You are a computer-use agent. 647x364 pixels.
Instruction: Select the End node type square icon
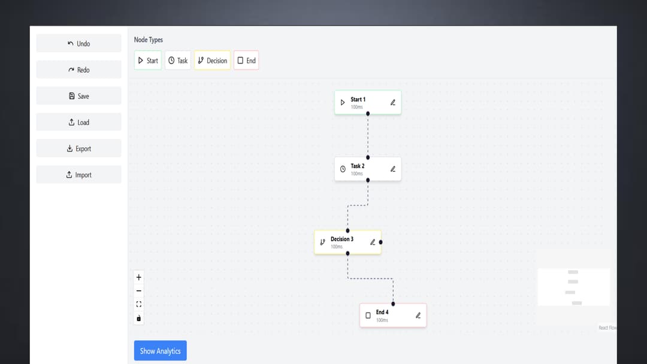pos(246,60)
